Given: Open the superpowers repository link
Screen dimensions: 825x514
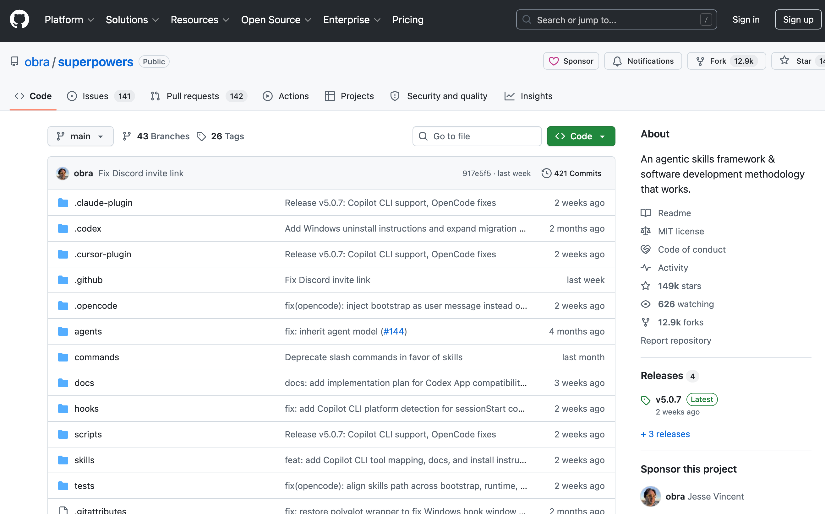Looking at the screenshot, I should 96,62.
